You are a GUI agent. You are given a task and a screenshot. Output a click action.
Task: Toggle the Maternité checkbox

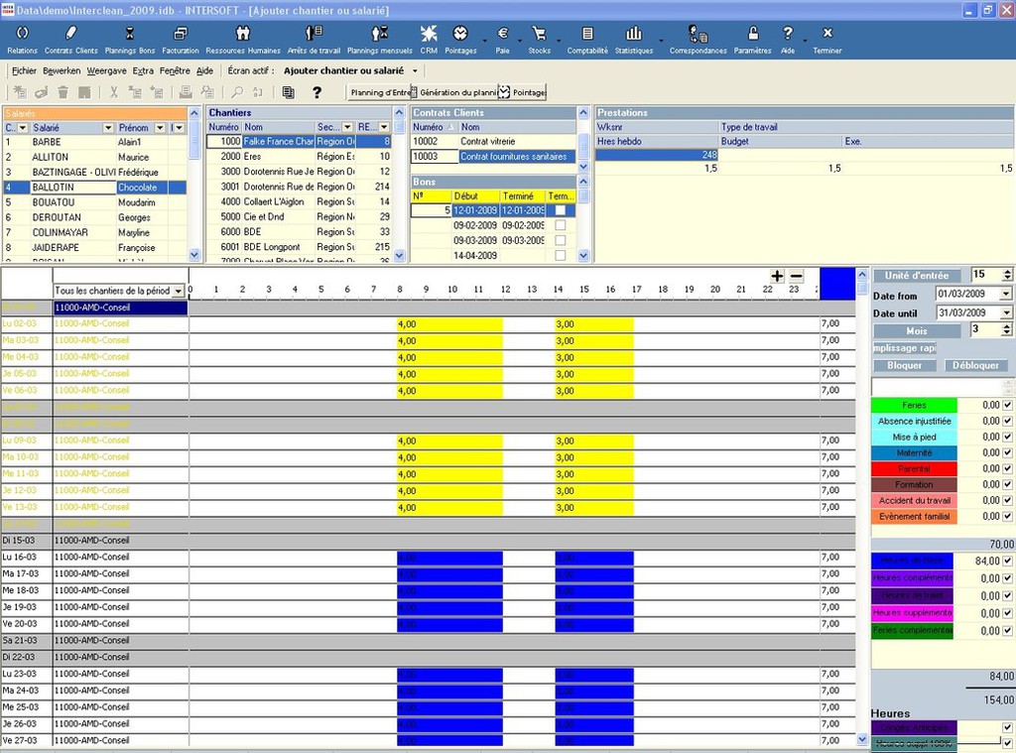[1008, 453]
